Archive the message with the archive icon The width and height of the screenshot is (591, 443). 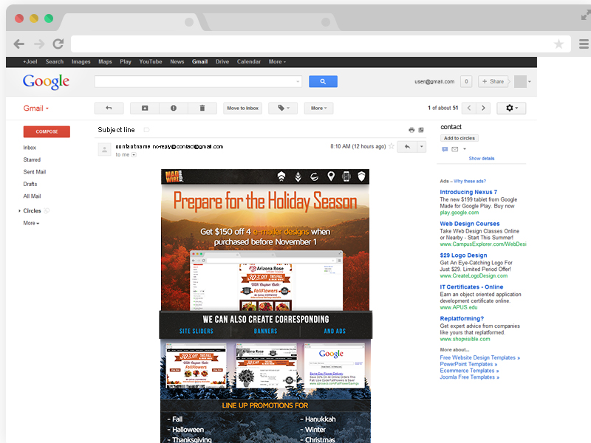coord(145,108)
